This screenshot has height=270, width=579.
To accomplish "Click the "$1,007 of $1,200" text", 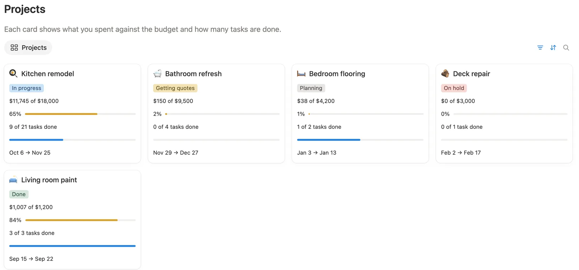I will click(31, 207).
